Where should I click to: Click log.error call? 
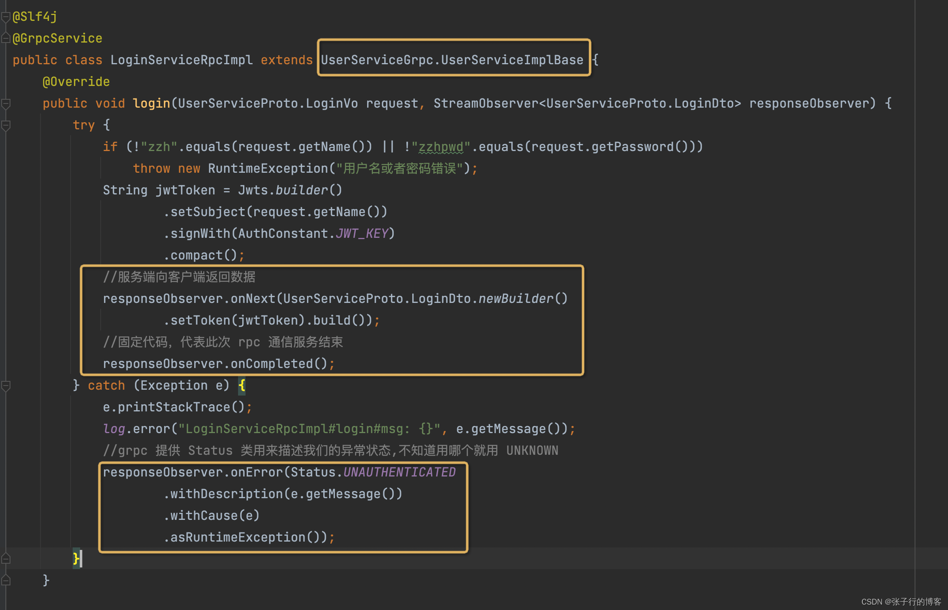(x=137, y=429)
